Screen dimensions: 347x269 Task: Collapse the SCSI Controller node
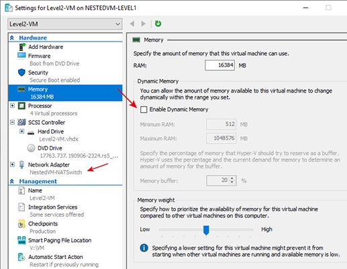point(13,122)
